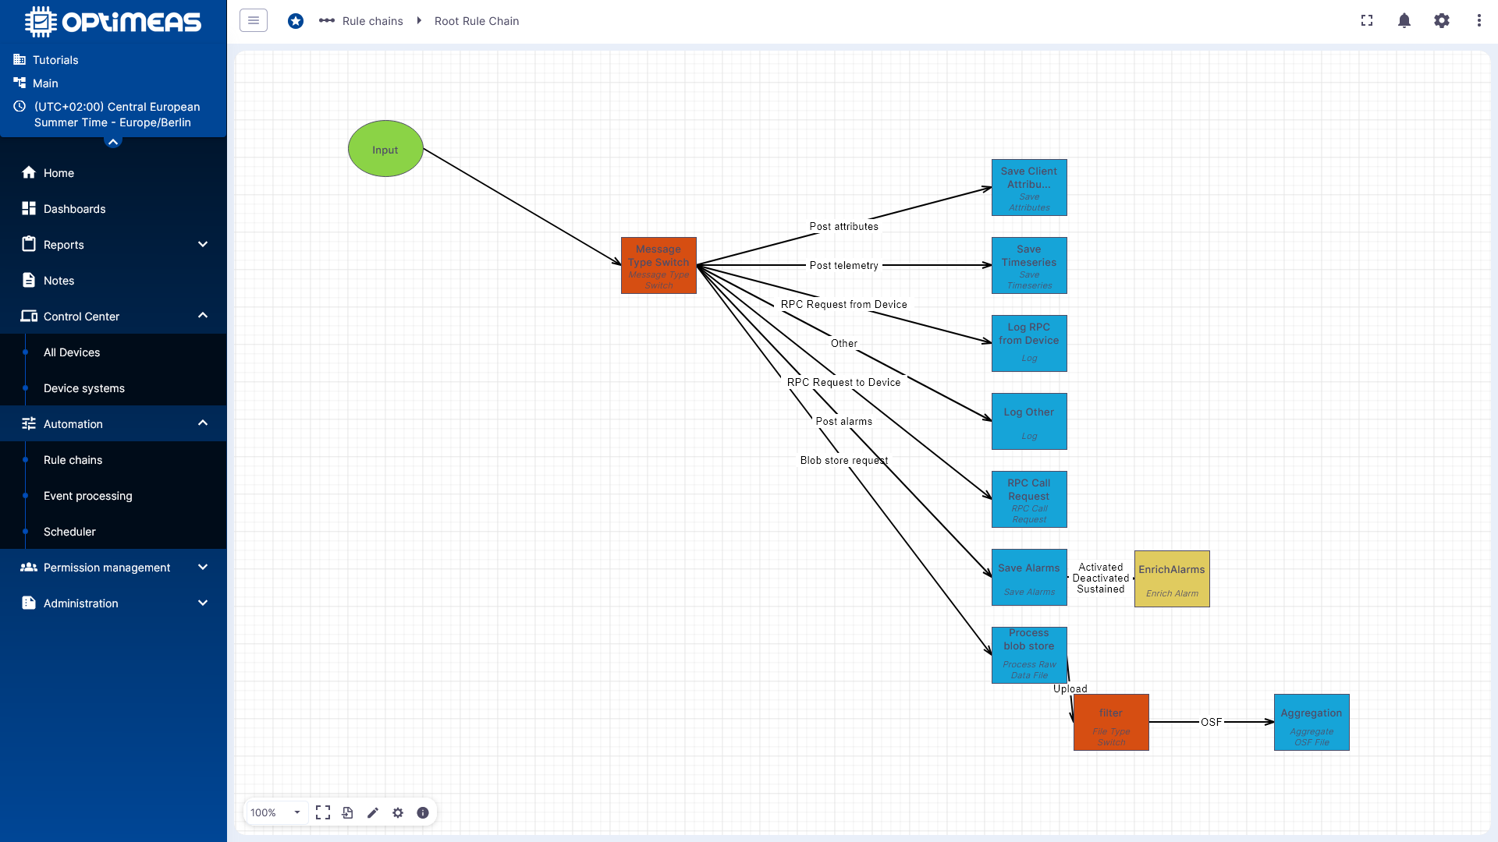Select the Save Timeseries node
This screenshot has height=842, width=1498.
[1029, 266]
